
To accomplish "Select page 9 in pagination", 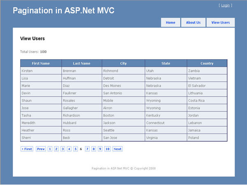I will 100,149.
